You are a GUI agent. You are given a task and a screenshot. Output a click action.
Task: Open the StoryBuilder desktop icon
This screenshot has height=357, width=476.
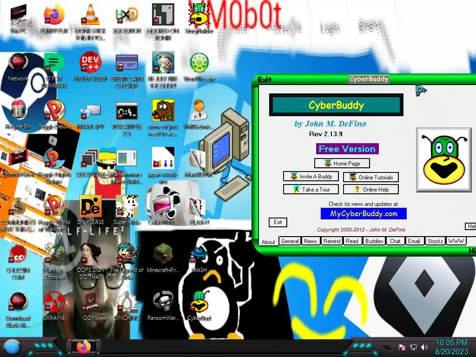(199, 18)
